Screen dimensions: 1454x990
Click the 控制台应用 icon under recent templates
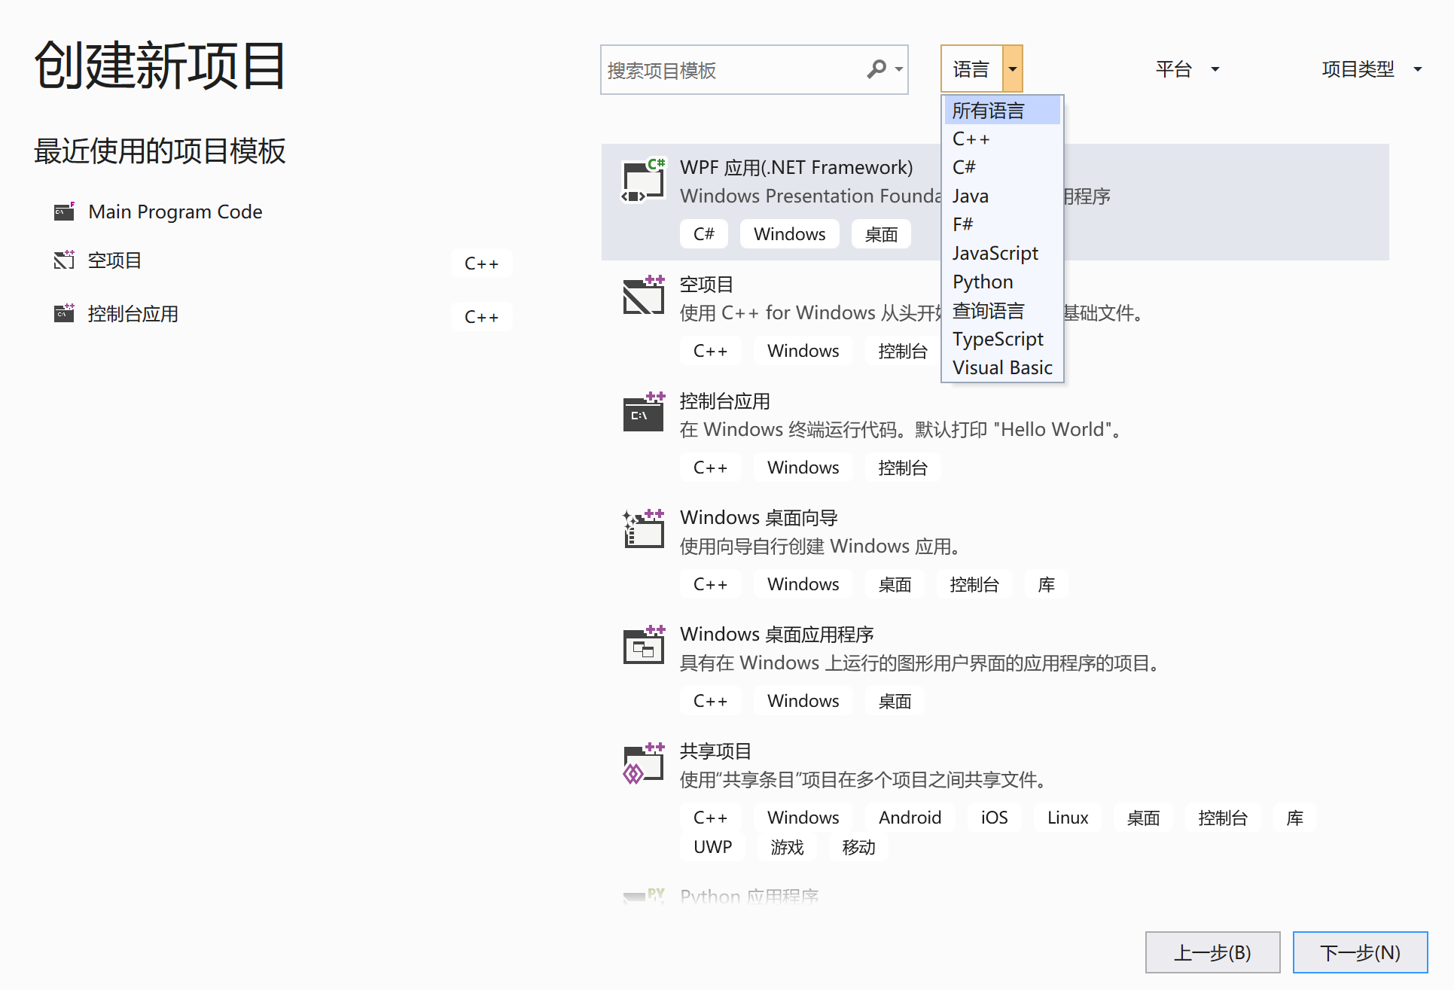[x=64, y=313]
